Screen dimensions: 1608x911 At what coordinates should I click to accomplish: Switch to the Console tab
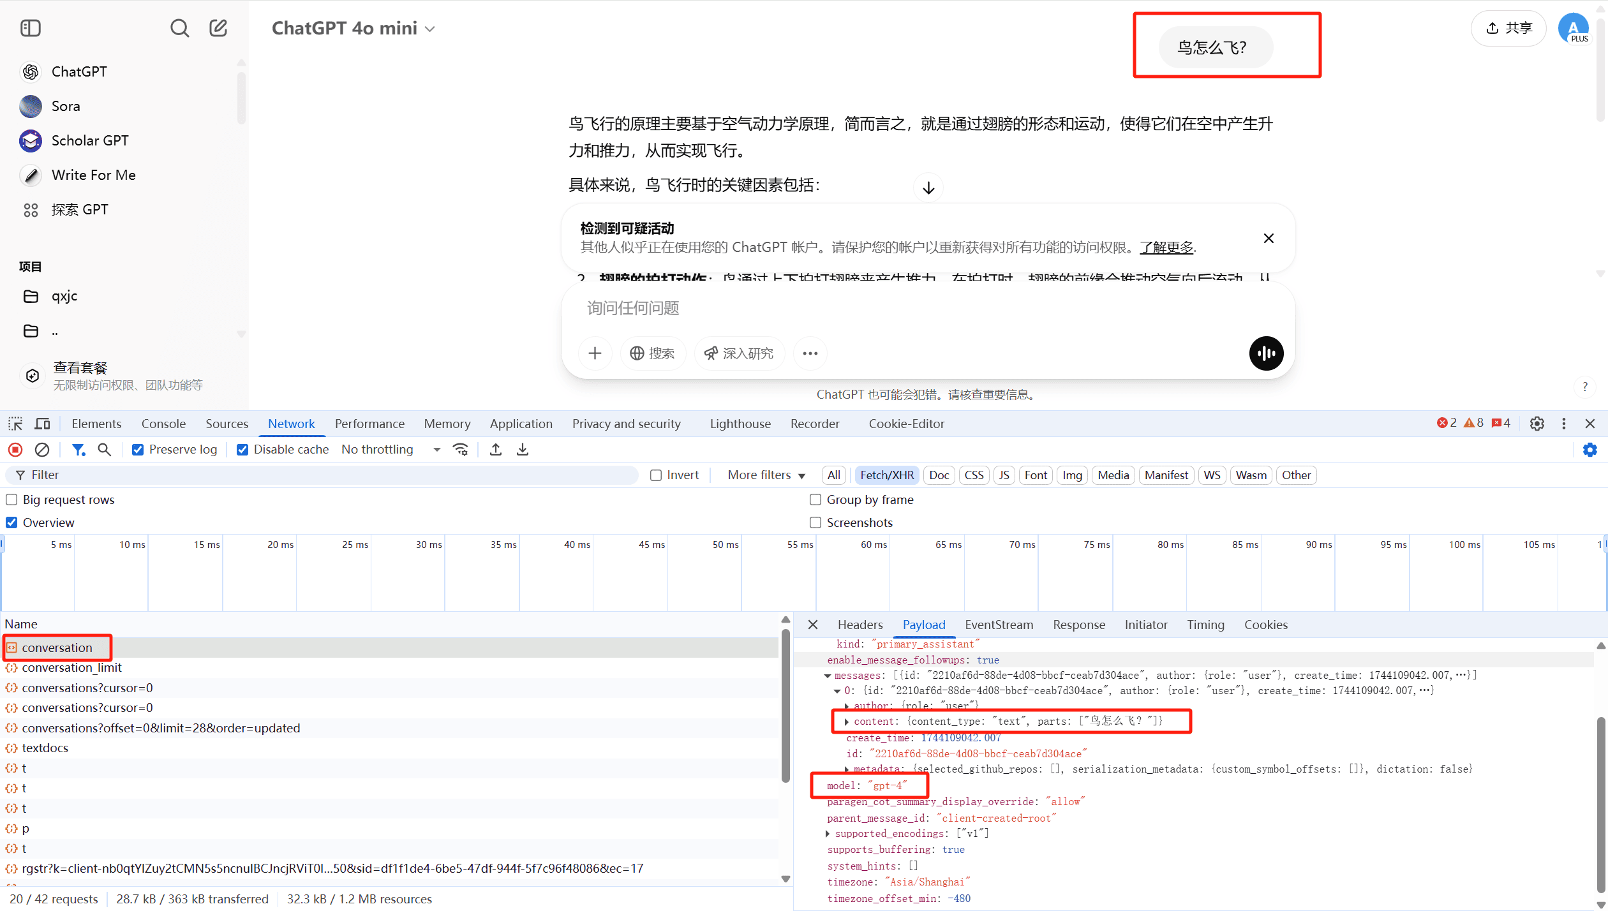163,424
